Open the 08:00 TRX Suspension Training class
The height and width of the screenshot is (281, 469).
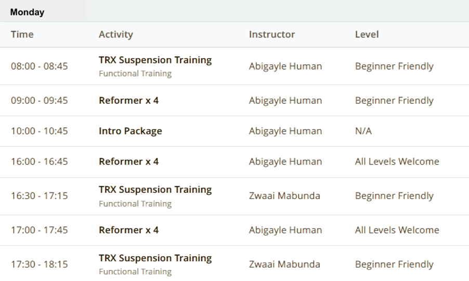155,60
